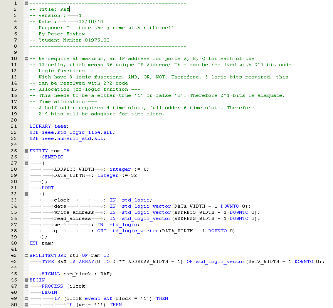Click 'END ram;' on line 40
The height and width of the screenshot is (308, 333).
[x=41, y=243]
